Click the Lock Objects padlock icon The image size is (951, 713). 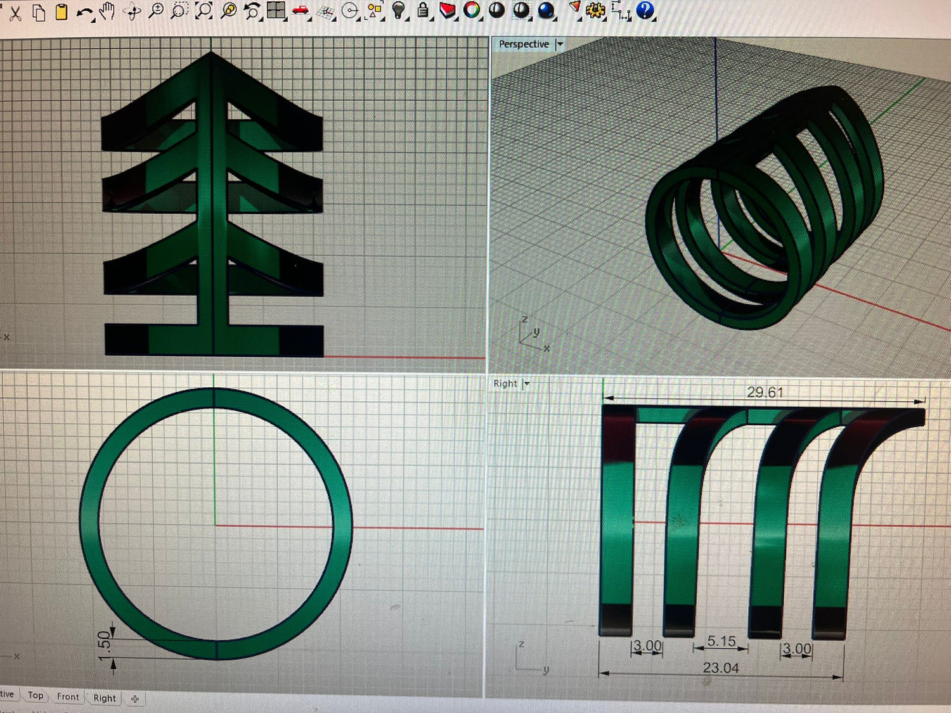tap(423, 10)
